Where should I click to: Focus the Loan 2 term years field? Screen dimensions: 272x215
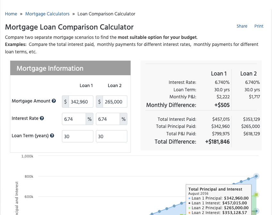click(x=112, y=136)
